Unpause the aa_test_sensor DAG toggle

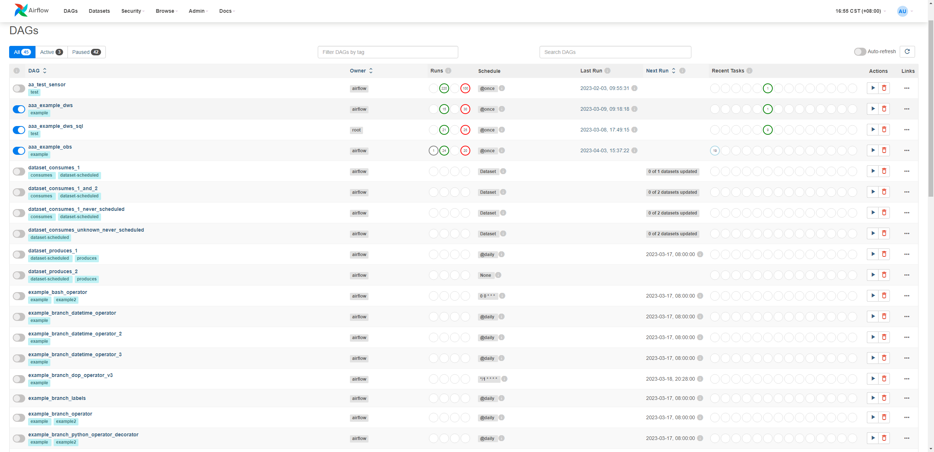pos(19,89)
